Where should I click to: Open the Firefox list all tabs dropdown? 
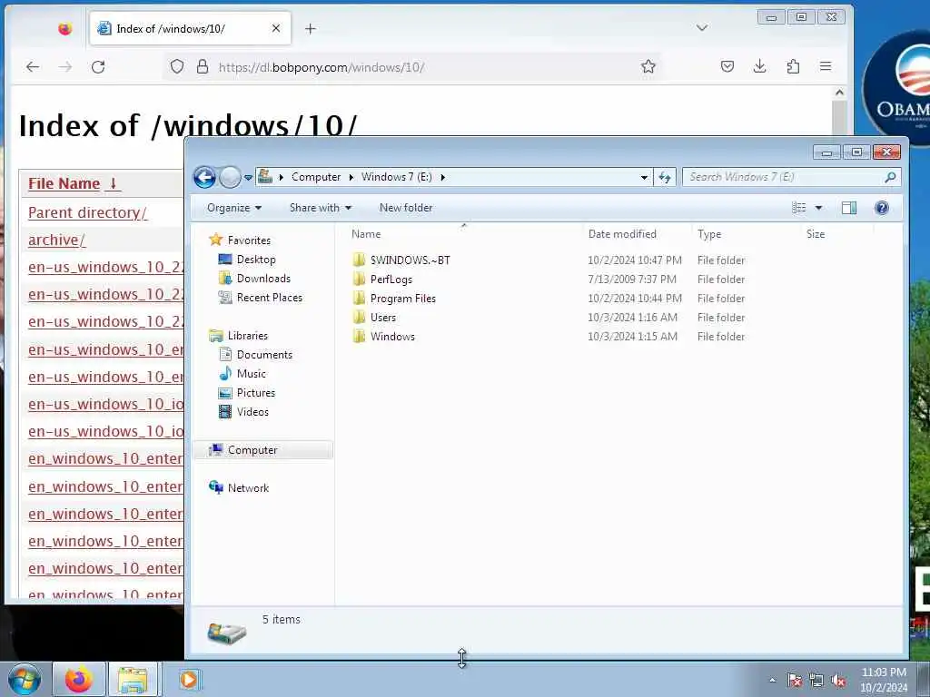pyautogui.click(x=702, y=28)
